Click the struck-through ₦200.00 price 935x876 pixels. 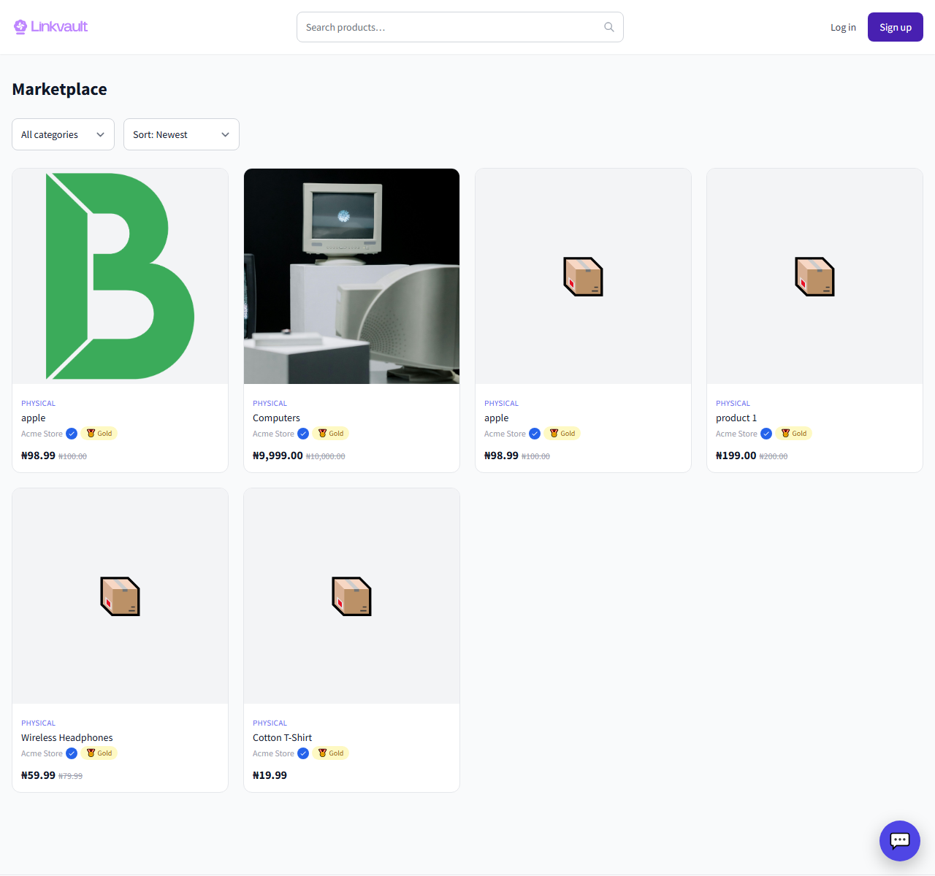(774, 456)
